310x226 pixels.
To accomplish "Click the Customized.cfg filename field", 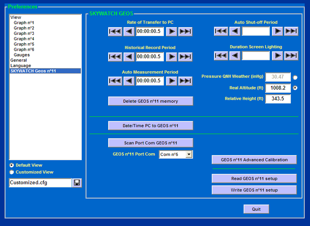I will (x=40, y=183).
